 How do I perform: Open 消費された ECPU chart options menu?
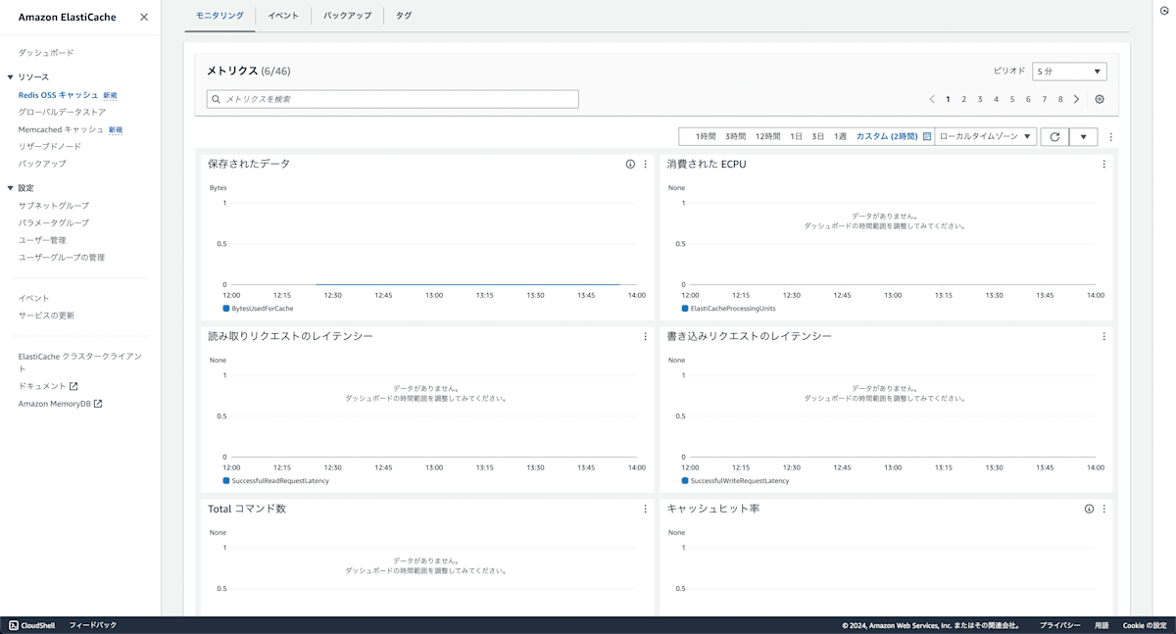coord(1103,164)
